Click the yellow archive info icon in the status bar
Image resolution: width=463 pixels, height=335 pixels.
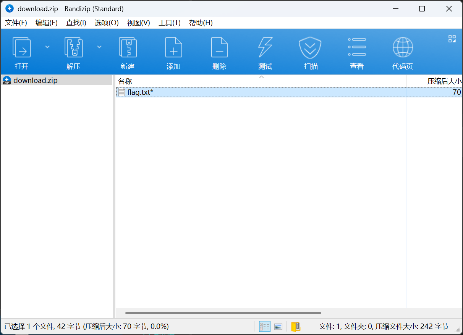(296, 326)
